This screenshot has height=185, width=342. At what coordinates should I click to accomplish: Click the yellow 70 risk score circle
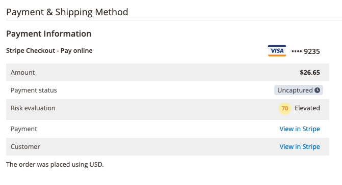tap(284, 108)
